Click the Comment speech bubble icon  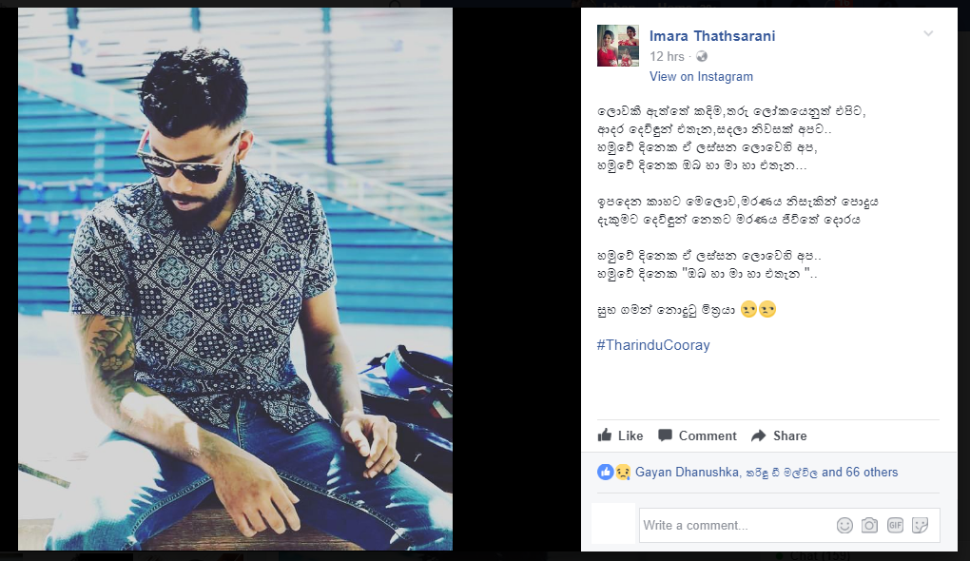pos(665,435)
